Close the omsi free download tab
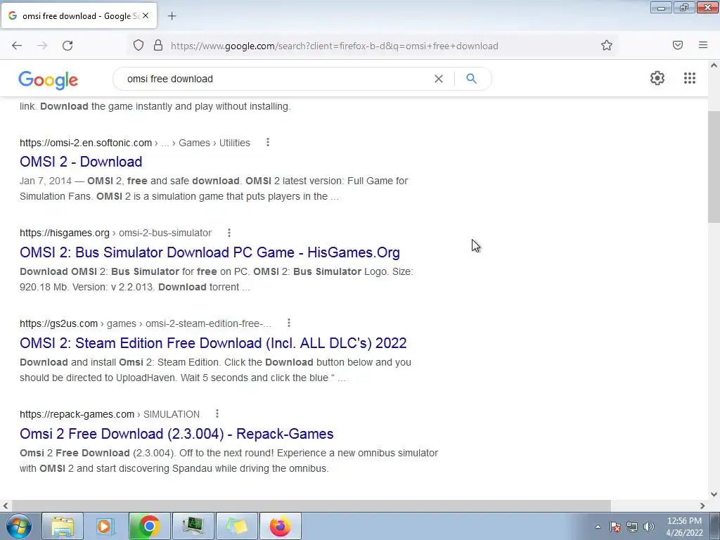 (x=146, y=15)
